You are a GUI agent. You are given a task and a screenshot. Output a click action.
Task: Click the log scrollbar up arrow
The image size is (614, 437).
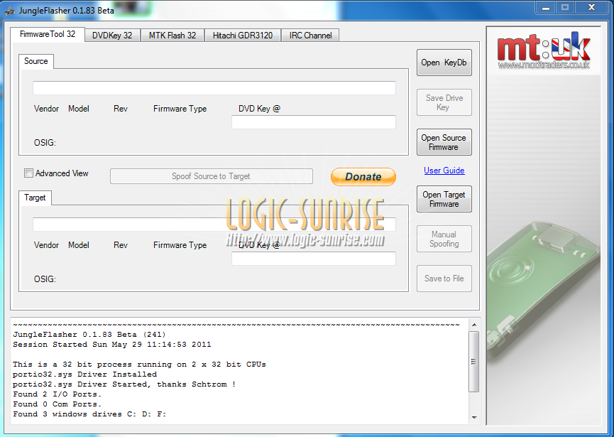[474, 325]
